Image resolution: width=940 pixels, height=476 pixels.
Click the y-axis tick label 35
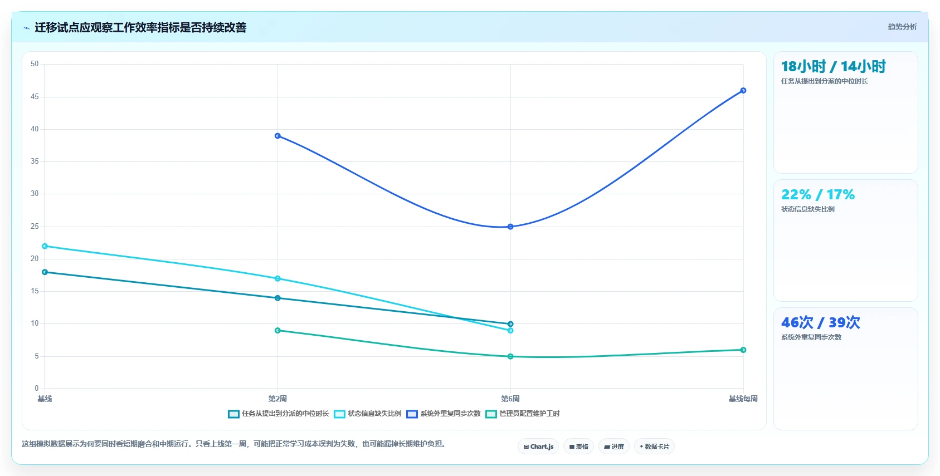pyautogui.click(x=35, y=161)
